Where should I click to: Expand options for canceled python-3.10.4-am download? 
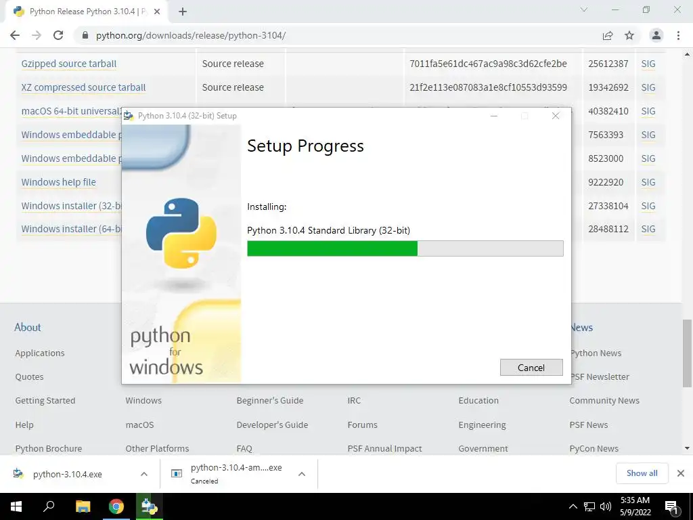pyautogui.click(x=302, y=474)
